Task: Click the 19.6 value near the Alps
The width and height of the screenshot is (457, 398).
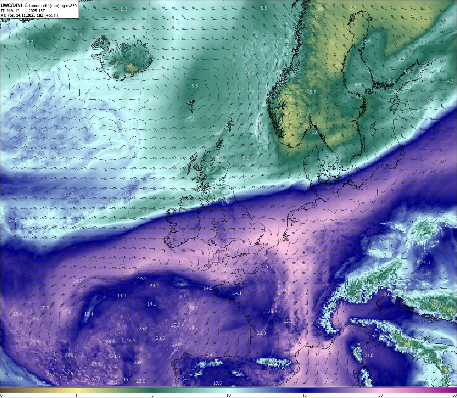Action: click(x=386, y=294)
